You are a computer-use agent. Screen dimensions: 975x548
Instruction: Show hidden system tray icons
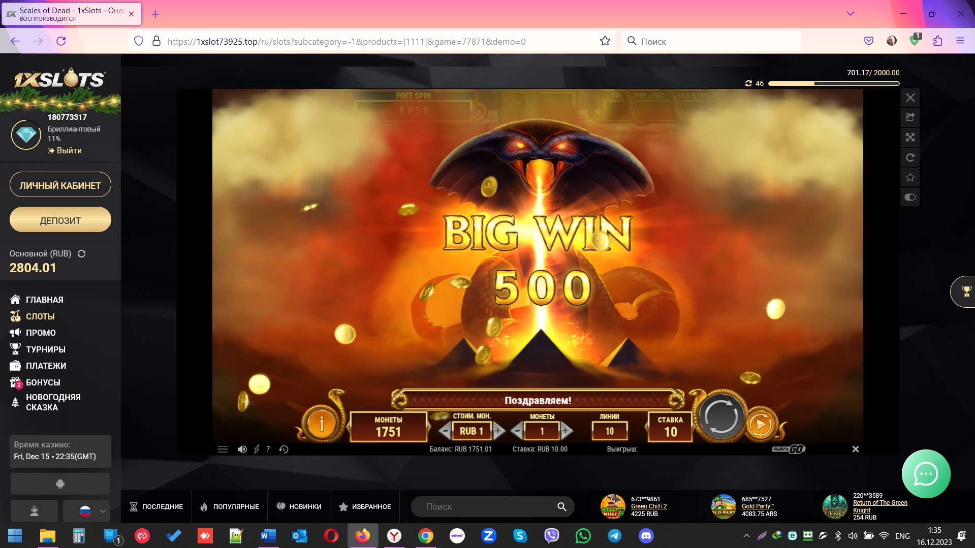[746, 536]
